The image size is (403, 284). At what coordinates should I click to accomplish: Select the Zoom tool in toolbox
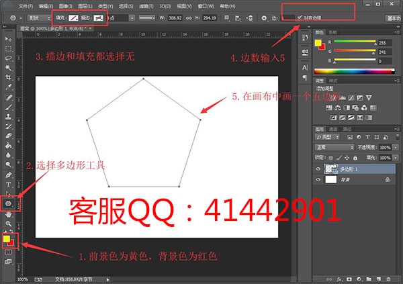8,224
